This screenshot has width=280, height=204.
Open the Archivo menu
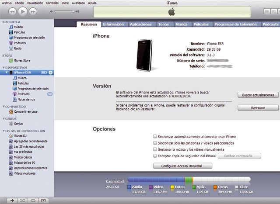coord(7,3)
